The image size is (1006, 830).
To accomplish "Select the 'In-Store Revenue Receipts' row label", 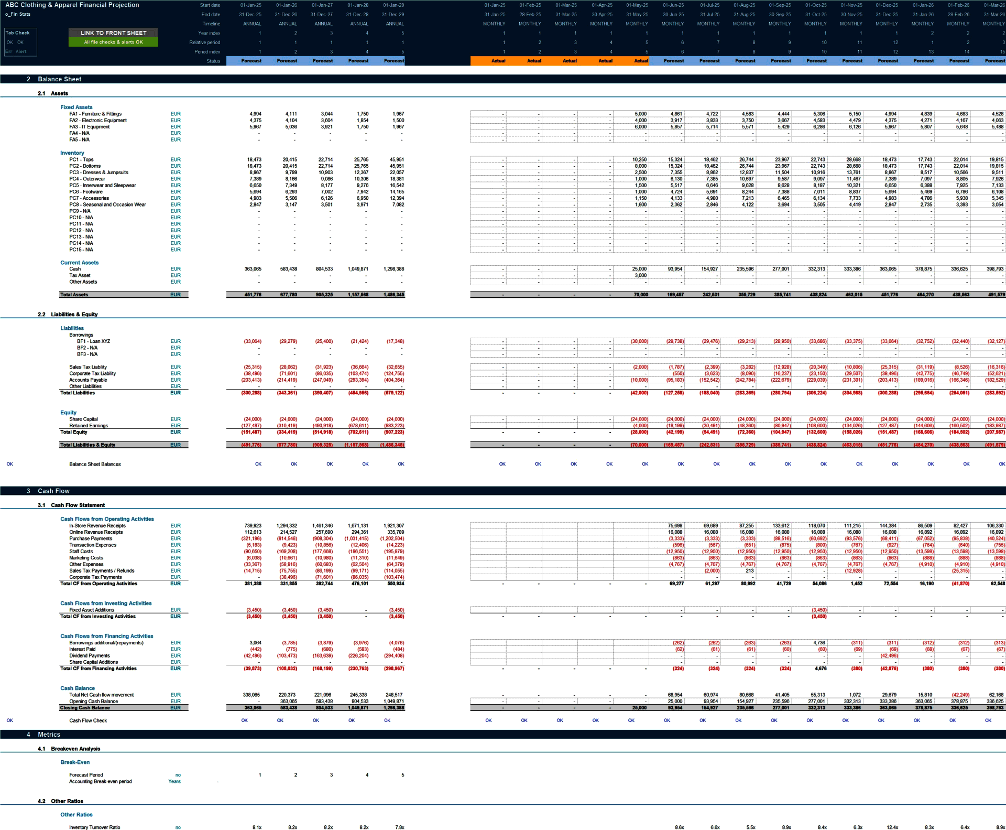I will pos(97,526).
